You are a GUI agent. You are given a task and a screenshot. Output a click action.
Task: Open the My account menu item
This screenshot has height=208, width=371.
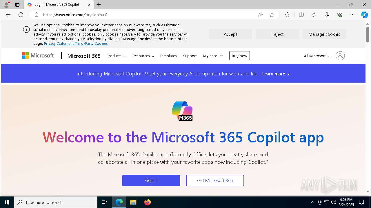213,56
